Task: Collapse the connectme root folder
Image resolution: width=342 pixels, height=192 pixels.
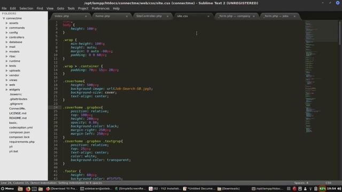Action: pos(4,19)
